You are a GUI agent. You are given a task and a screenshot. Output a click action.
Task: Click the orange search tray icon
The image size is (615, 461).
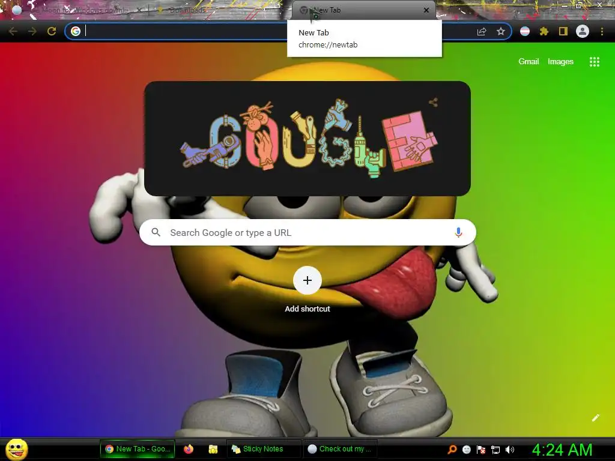coord(452,450)
